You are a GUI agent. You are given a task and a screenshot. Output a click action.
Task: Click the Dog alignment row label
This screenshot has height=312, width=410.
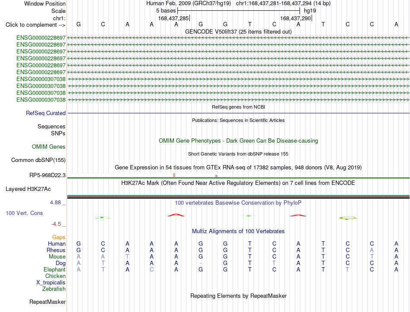click(60, 263)
